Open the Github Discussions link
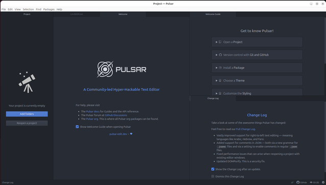 (116, 115)
